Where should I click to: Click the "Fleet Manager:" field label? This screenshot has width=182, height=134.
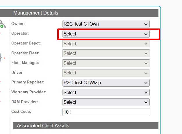point(25,63)
